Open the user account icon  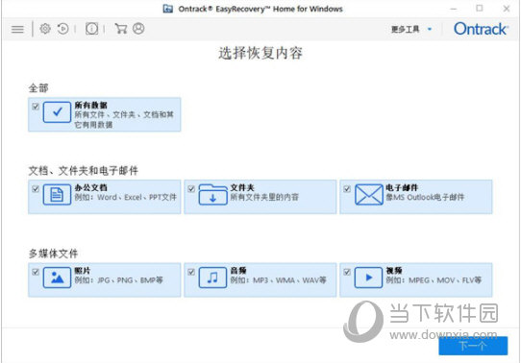(x=138, y=29)
